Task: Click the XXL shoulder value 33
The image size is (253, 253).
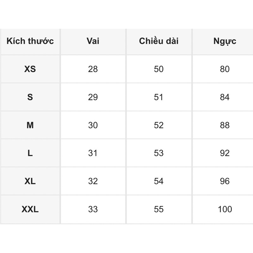Action: pyautogui.click(x=93, y=209)
